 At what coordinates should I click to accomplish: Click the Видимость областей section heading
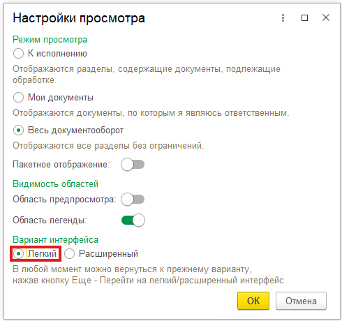[x=55, y=184]
